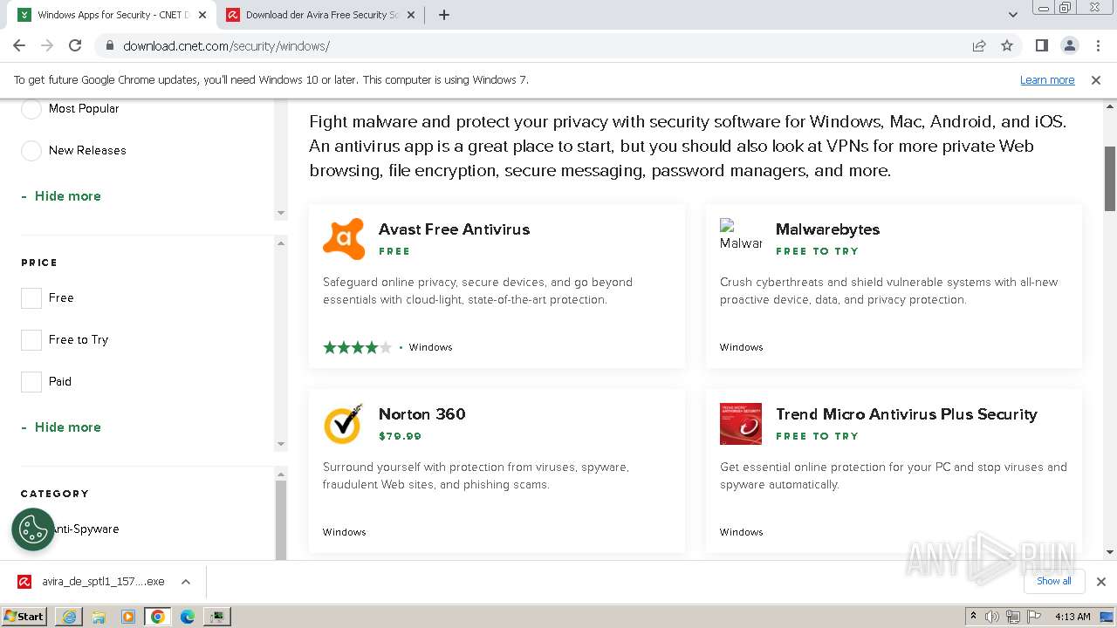Tick the Free to Try checkbox
The width and height of the screenshot is (1117, 628).
(31, 340)
